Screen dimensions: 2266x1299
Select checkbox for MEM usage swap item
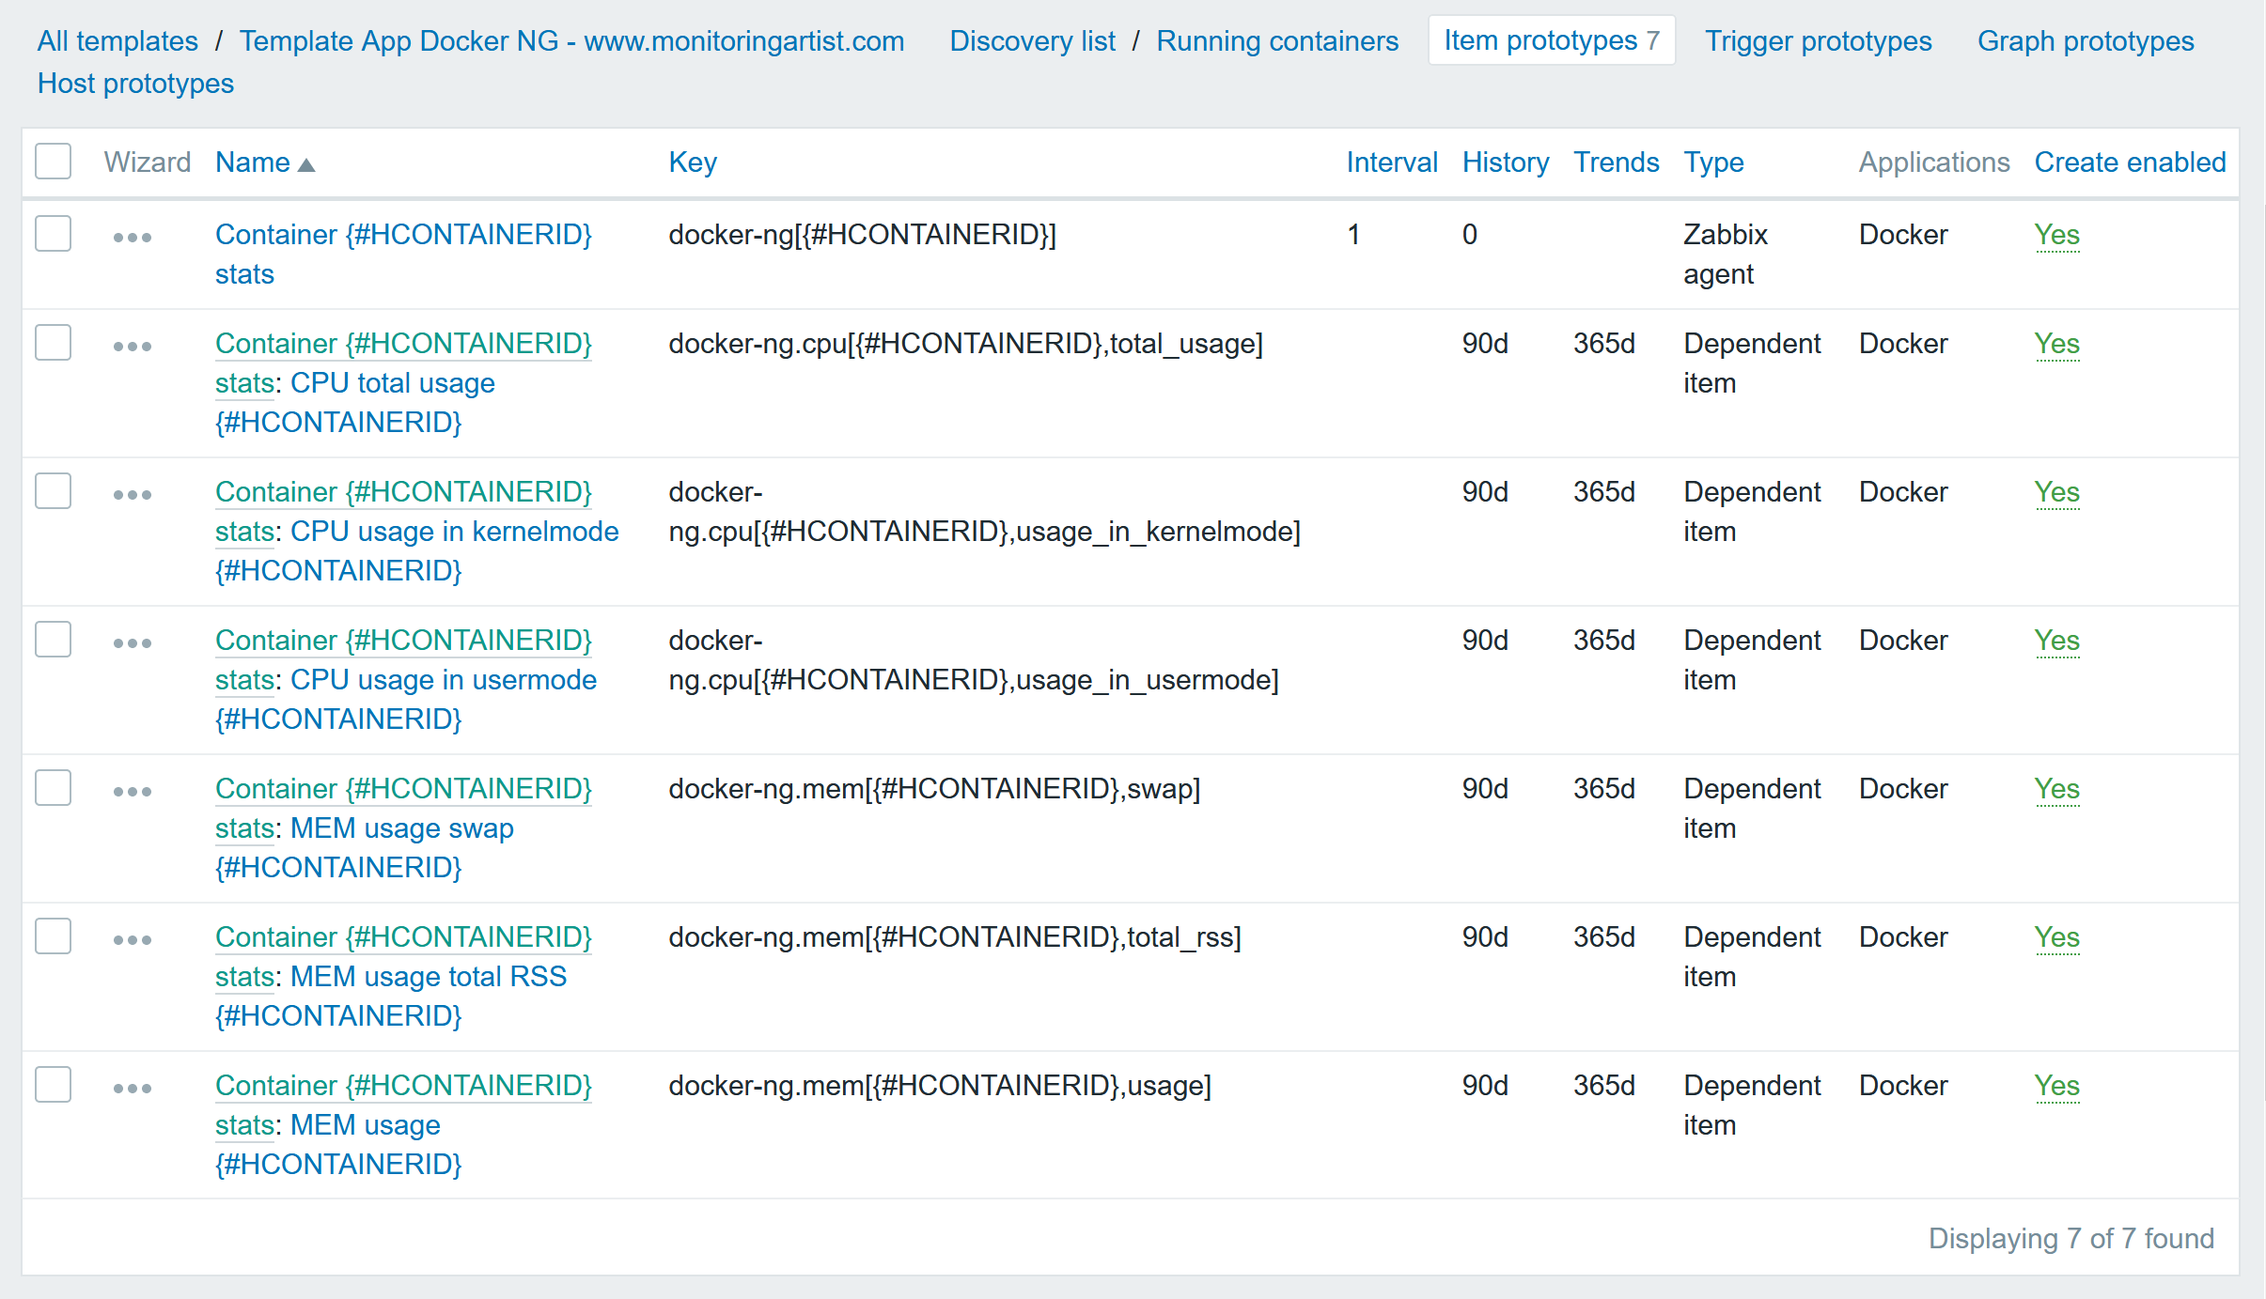pos(54,787)
